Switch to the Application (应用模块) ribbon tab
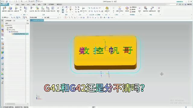 pyautogui.click(x=51, y=4)
